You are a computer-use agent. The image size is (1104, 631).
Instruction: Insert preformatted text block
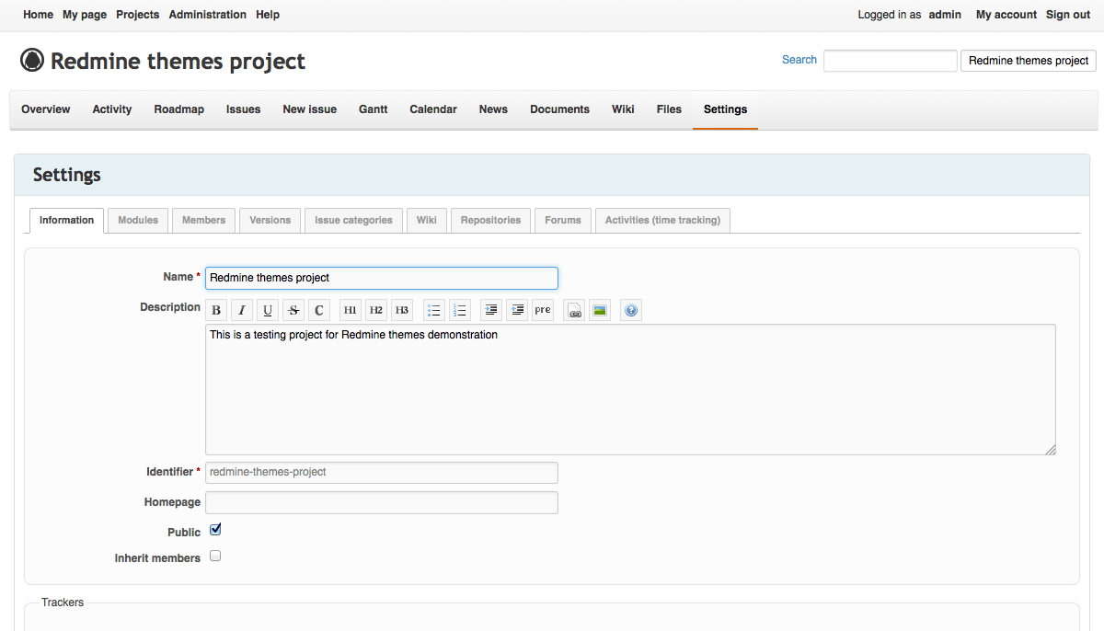543,310
